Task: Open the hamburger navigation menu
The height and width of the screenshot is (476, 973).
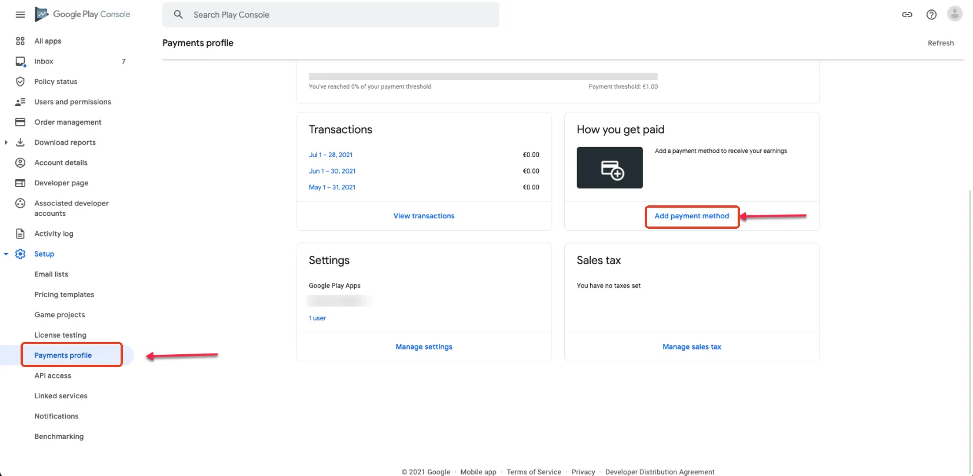Action: click(x=20, y=15)
